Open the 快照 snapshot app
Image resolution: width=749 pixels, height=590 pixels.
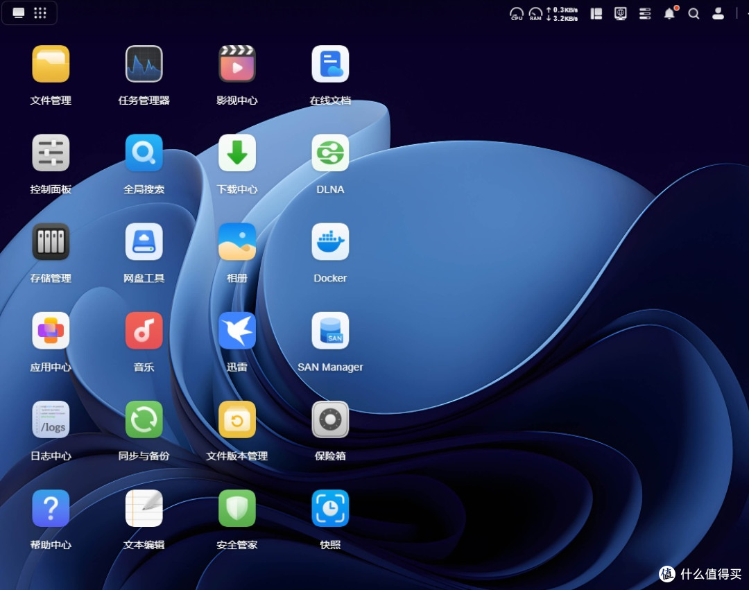[x=330, y=508]
